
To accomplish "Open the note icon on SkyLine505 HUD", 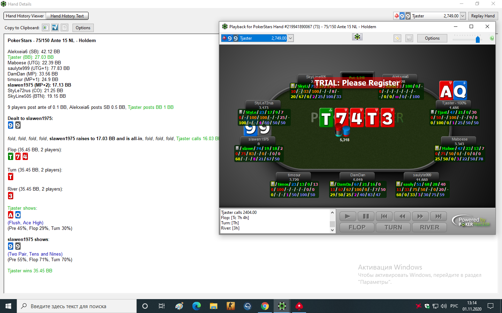I will (292, 86).
